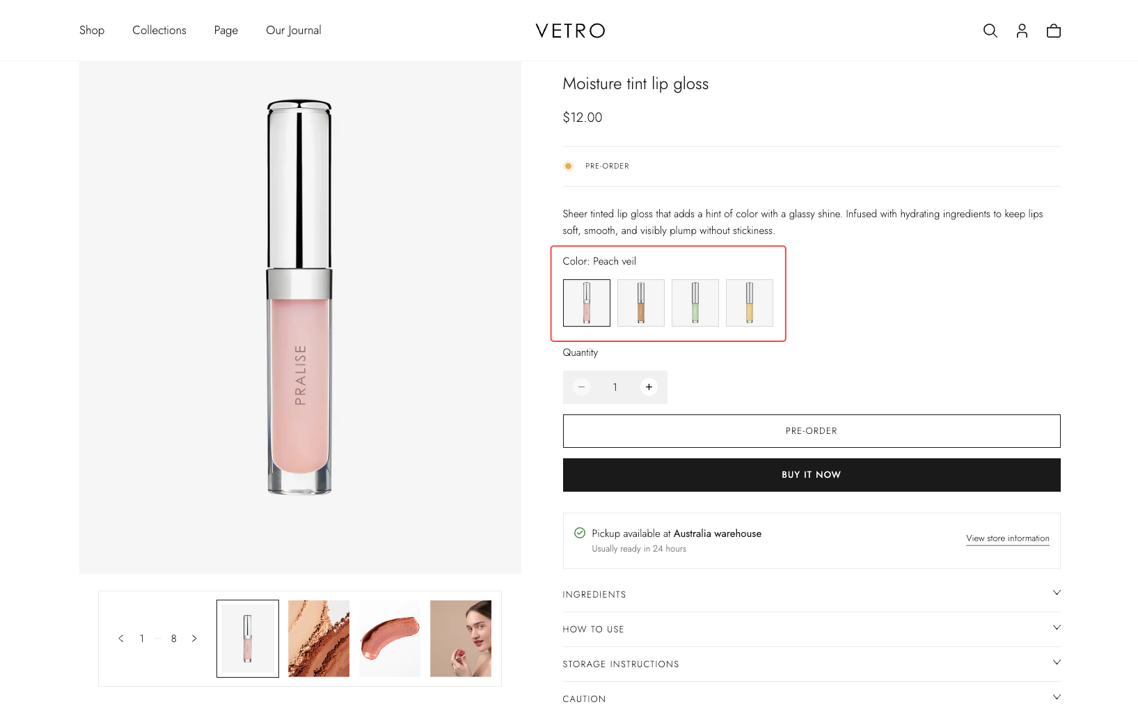Go to next gallery image arrow
Image resolution: width=1138 pixels, height=716 pixels.
point(194,639)
